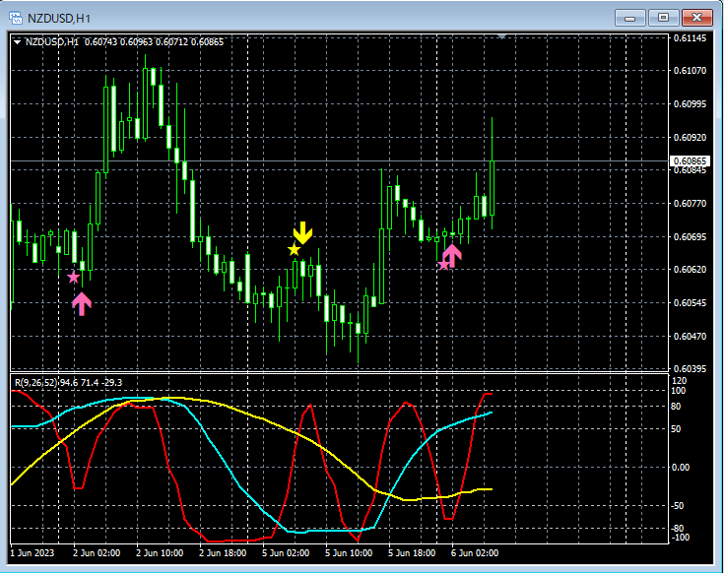Screen dimensions: 725x573
Task: Click the indicator scale value -50
Action: (678, 506)
